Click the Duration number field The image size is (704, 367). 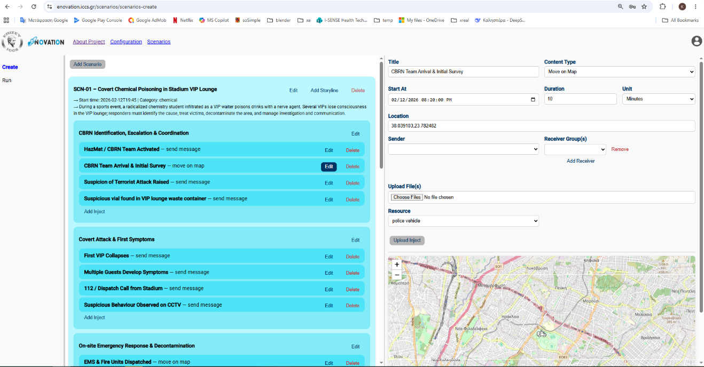tap(581, 99)
